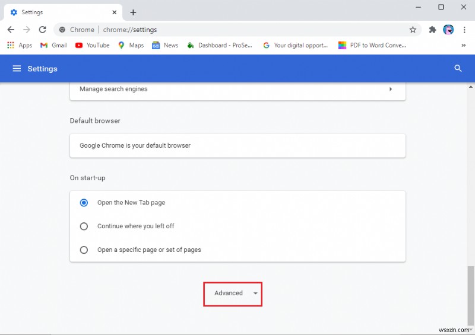Screen dimensions: 475x335
Task: Bookmark this page with the star icon
Action: [x=413, y=30]
